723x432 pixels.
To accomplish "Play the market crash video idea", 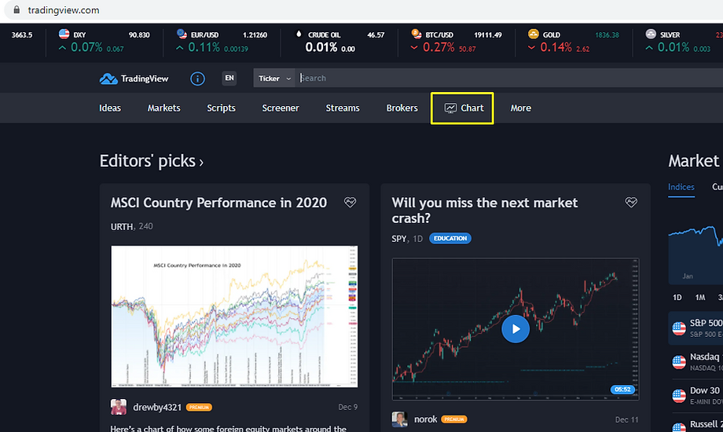I will coord(516,329).
